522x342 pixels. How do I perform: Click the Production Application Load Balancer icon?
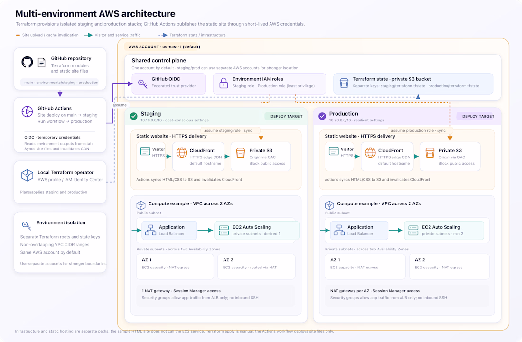(x=339, y=230)
